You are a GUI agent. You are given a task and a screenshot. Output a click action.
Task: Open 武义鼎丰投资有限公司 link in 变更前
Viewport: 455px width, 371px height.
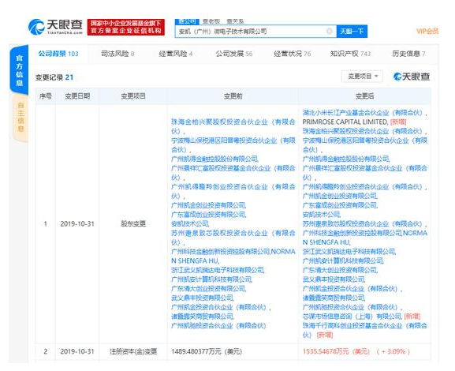pos(202,298)
